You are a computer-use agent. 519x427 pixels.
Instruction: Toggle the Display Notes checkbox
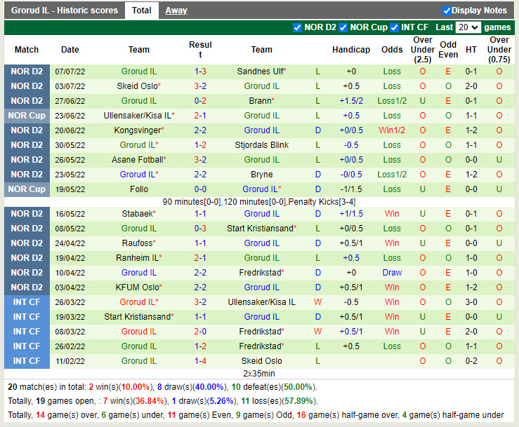[447, 11]
